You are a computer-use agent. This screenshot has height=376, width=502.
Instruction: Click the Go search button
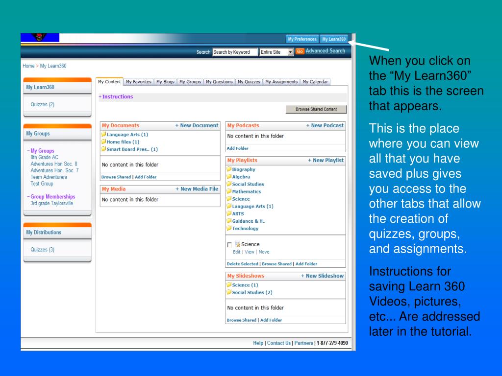point(300,51)
